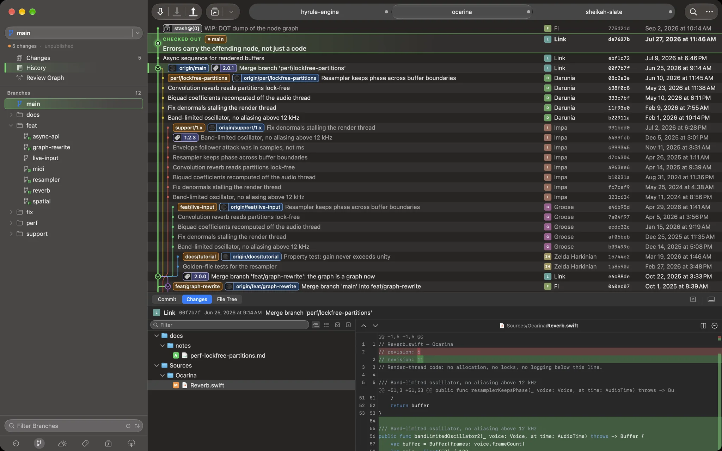Open the stash options dropdown arrow
The height and width of the screenshot is (451, 722).
[x=231, y=12]
